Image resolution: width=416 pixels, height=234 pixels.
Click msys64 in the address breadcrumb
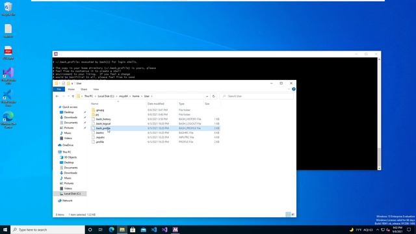click(123, 96)
